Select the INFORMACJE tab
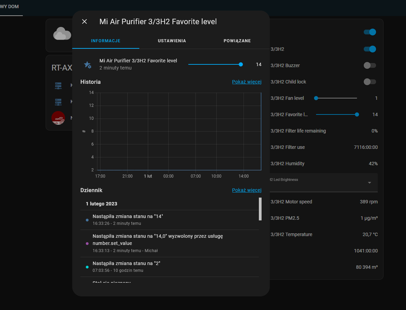 point(106,41)
